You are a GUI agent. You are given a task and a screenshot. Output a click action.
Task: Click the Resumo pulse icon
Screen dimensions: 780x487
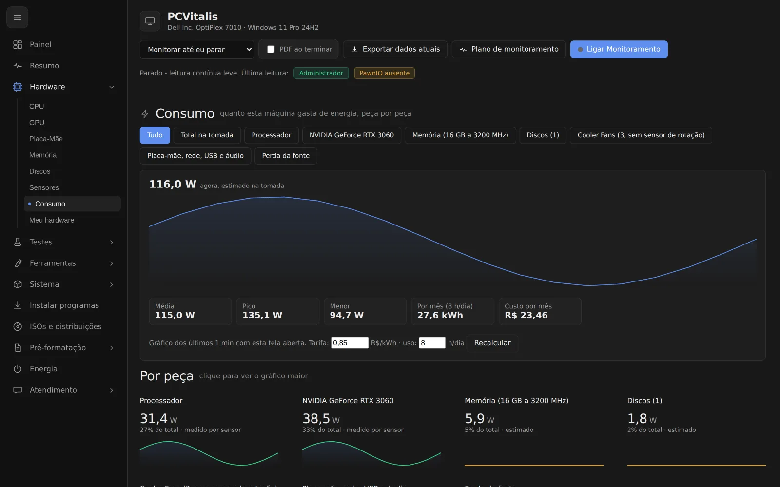(x=18, y=66)
